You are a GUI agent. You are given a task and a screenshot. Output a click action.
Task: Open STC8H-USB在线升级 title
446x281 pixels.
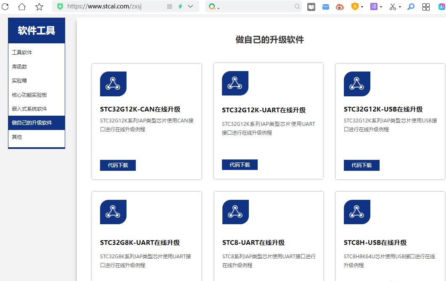coord(375,243)
